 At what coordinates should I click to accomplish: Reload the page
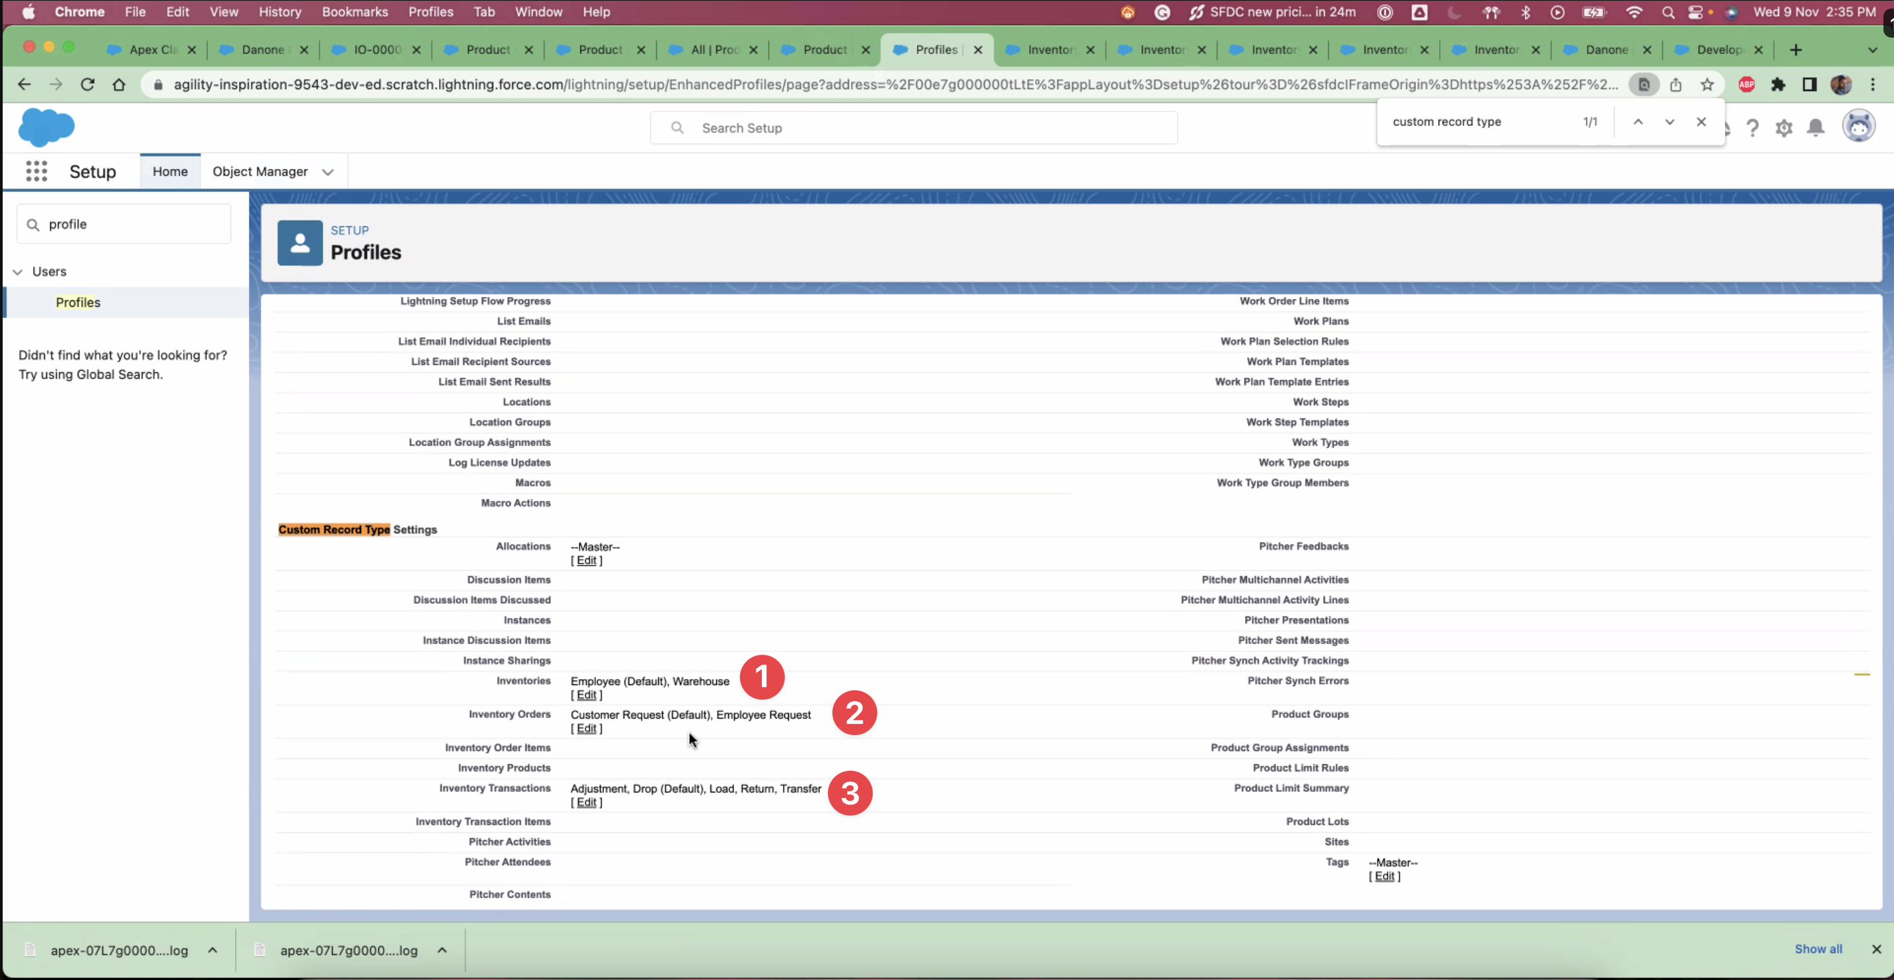[x=88, y=84]
